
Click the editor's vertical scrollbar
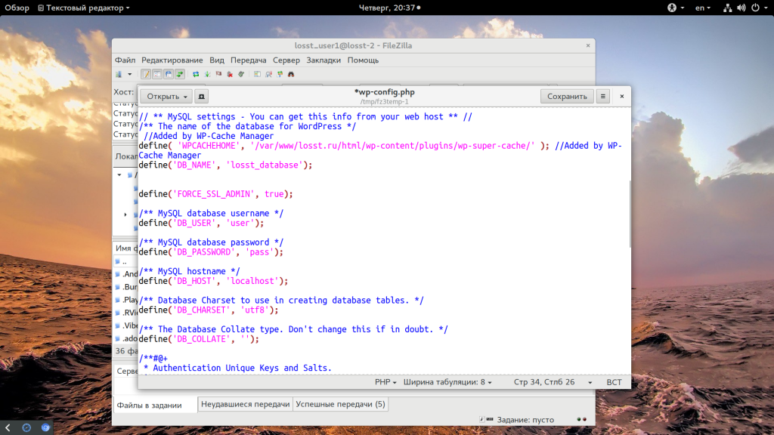629,214
